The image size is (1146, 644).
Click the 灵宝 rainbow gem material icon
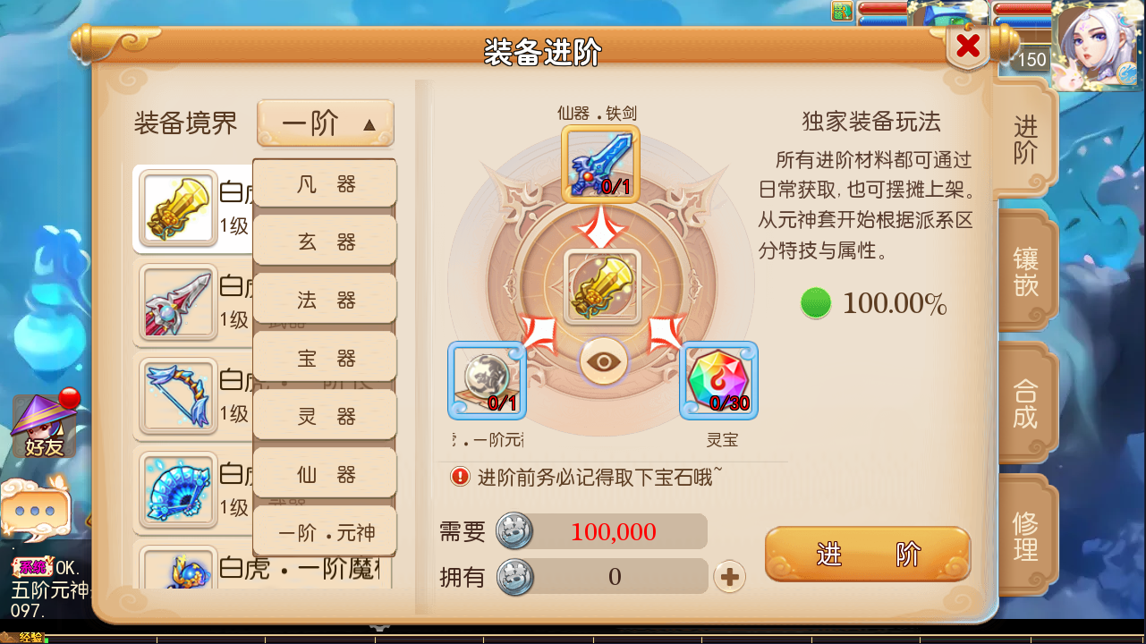tap(719, 380)
